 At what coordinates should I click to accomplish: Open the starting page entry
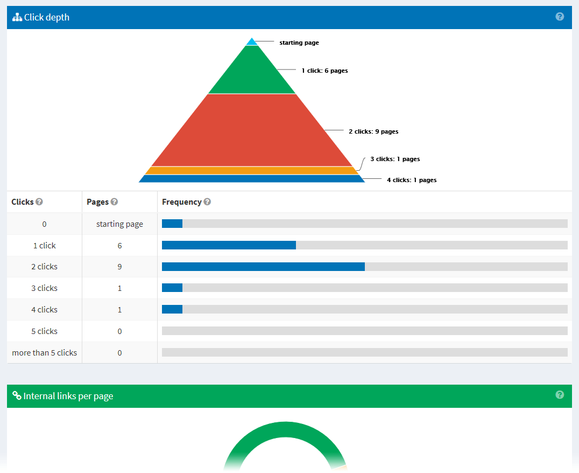(x=119, y=223)
